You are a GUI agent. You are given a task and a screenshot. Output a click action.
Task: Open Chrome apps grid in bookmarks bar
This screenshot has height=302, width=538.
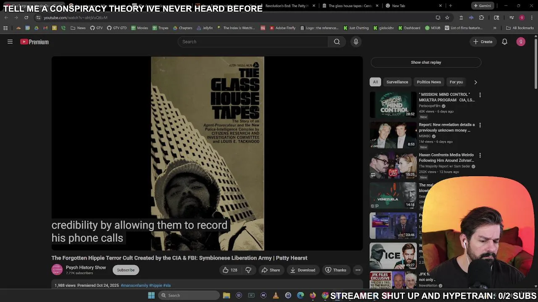point(5,28)
